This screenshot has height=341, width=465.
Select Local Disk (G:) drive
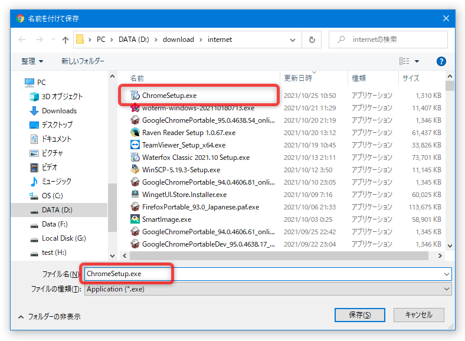click(x=58, y=238)
